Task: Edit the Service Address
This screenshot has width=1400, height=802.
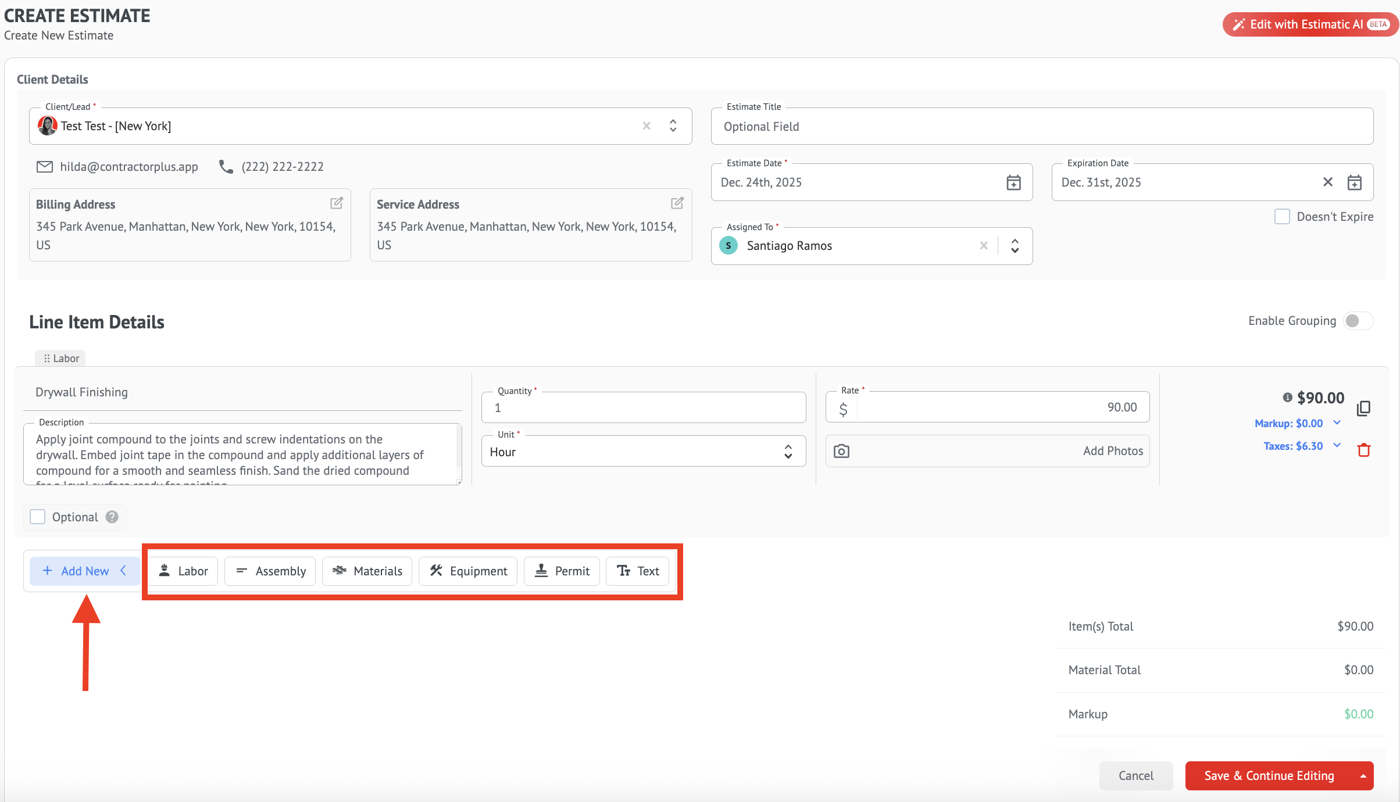Action: point(677,203)
